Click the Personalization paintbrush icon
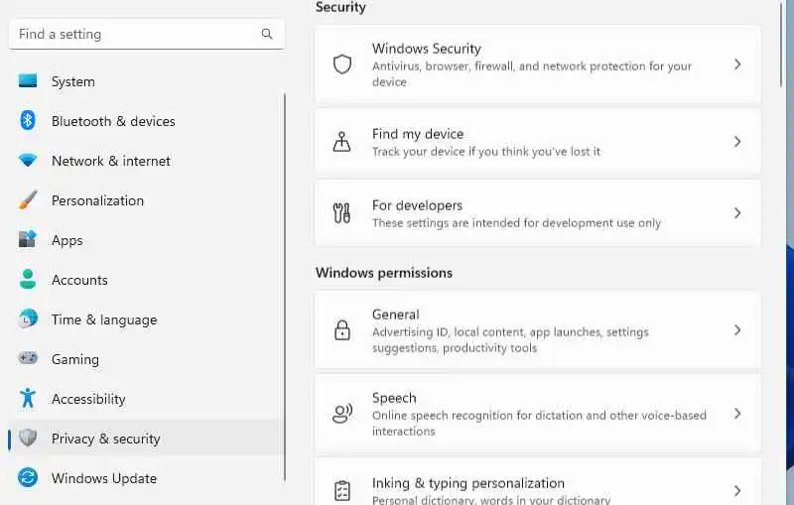 (28, 200)
